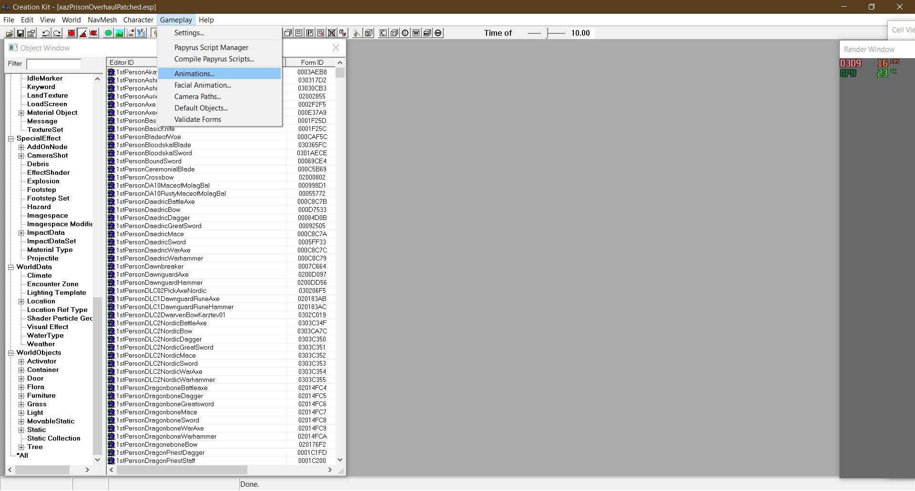Open Default Objects menu entry

point(219,108)
